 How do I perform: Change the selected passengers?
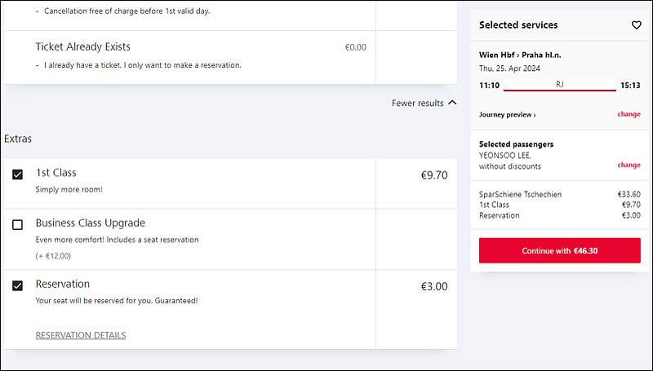click(x=629, y=166)
